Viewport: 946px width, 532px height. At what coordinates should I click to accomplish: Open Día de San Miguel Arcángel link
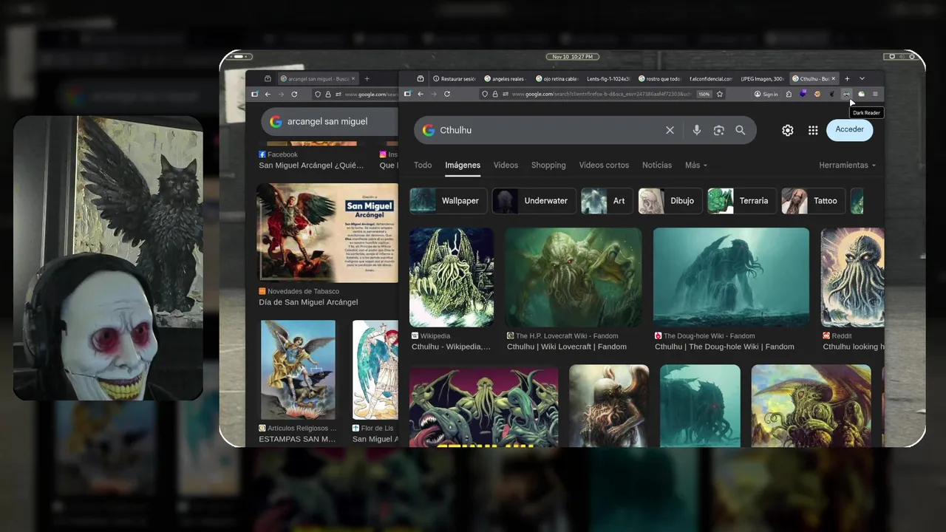(x=308, y=302)
